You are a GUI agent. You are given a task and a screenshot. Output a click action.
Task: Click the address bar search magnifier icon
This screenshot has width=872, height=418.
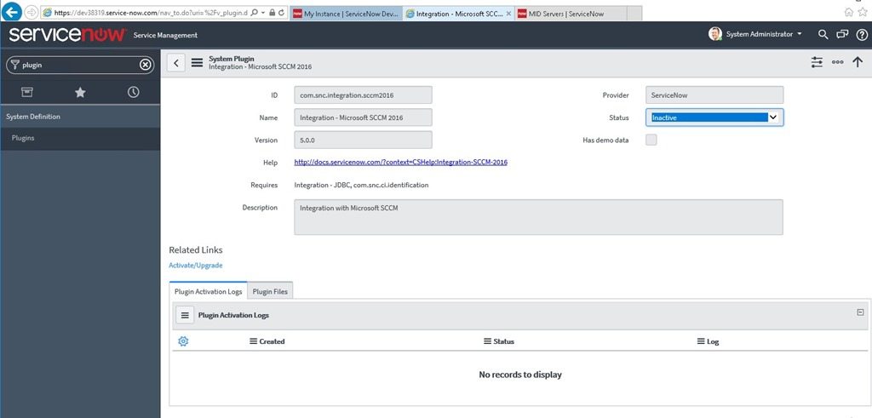click(255, 12)
